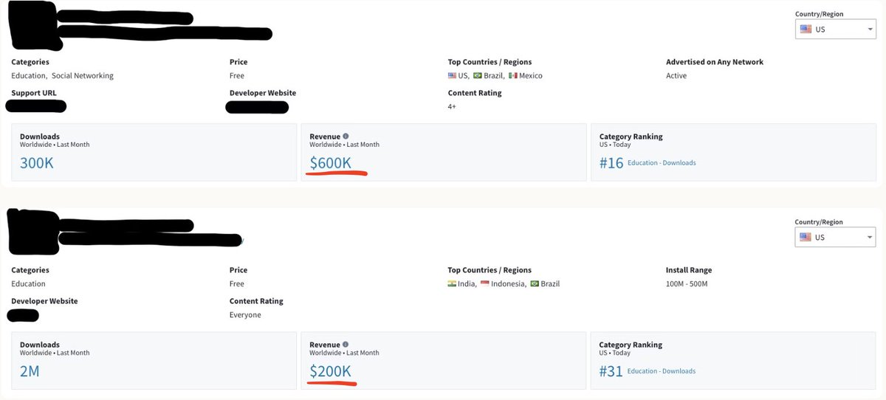This screenshot has height=400, width=886.
Task: Open Education - Downloads link beside #16
Action: (x=662, y=163)
